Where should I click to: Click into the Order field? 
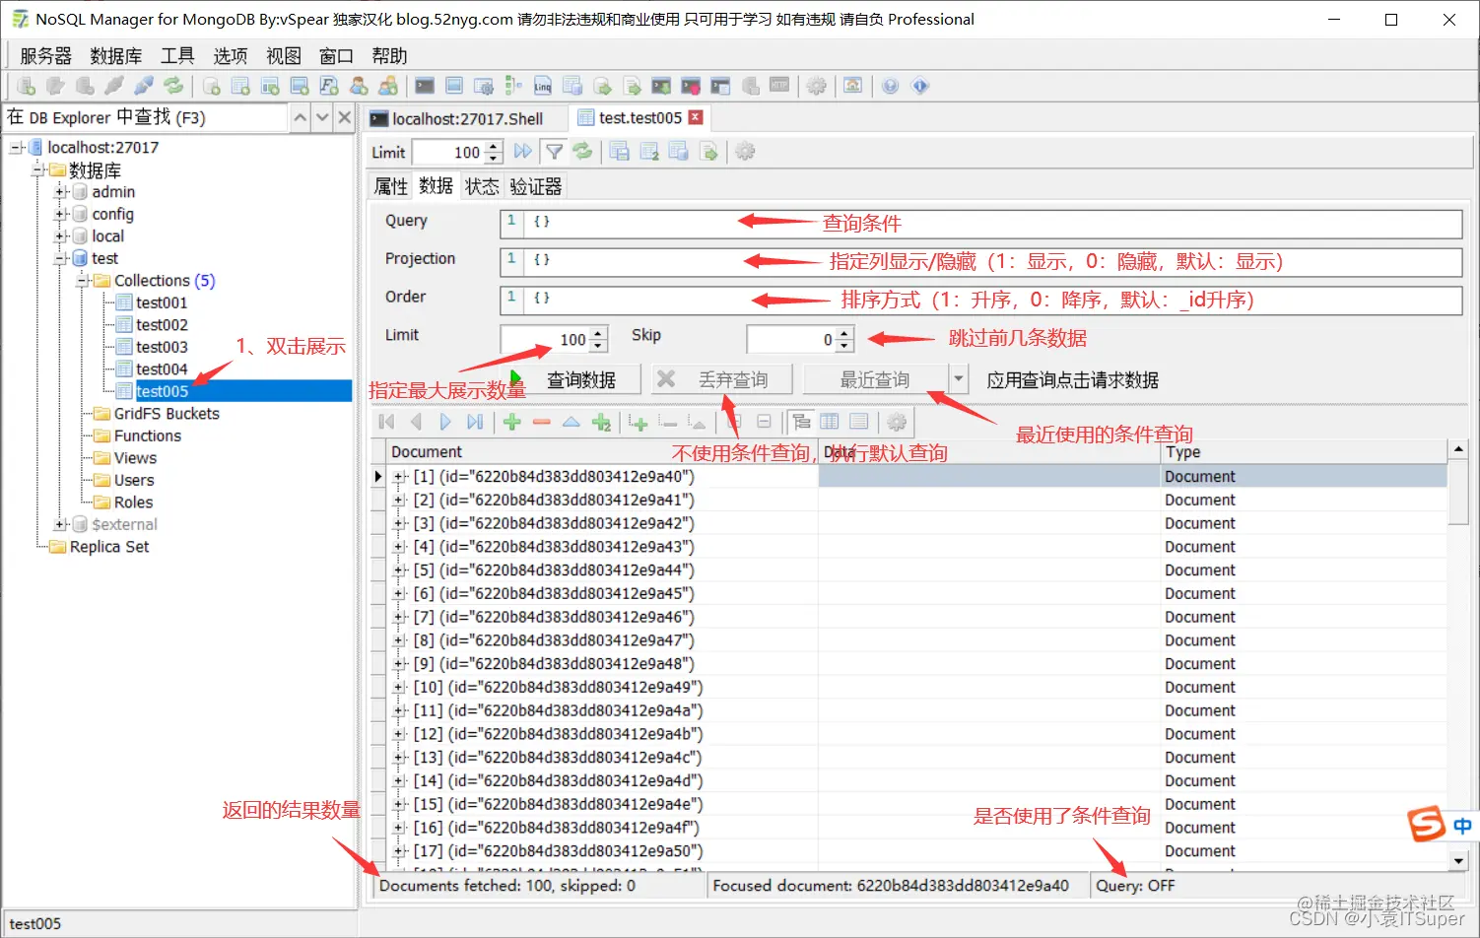[x=980, y=301]
